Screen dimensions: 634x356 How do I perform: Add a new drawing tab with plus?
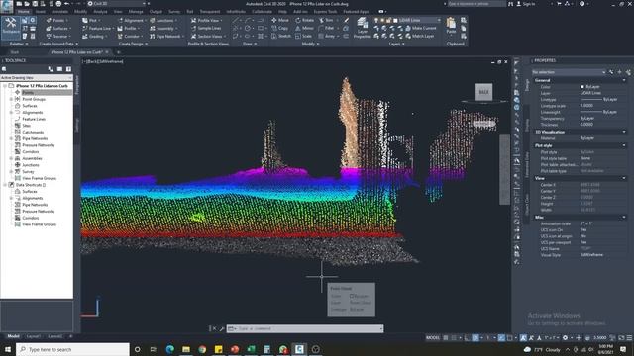tap(119, 52)
